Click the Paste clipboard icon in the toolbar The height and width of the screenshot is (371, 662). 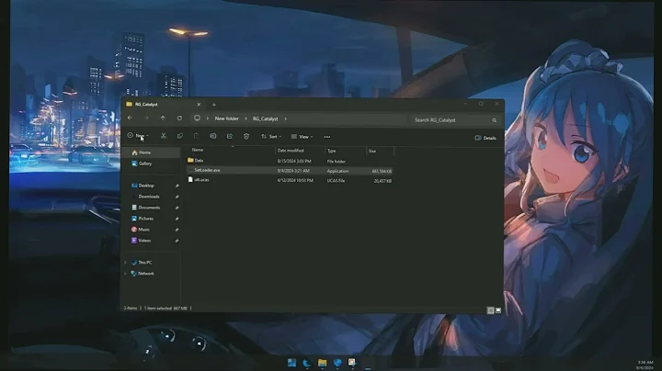[197, 136]
